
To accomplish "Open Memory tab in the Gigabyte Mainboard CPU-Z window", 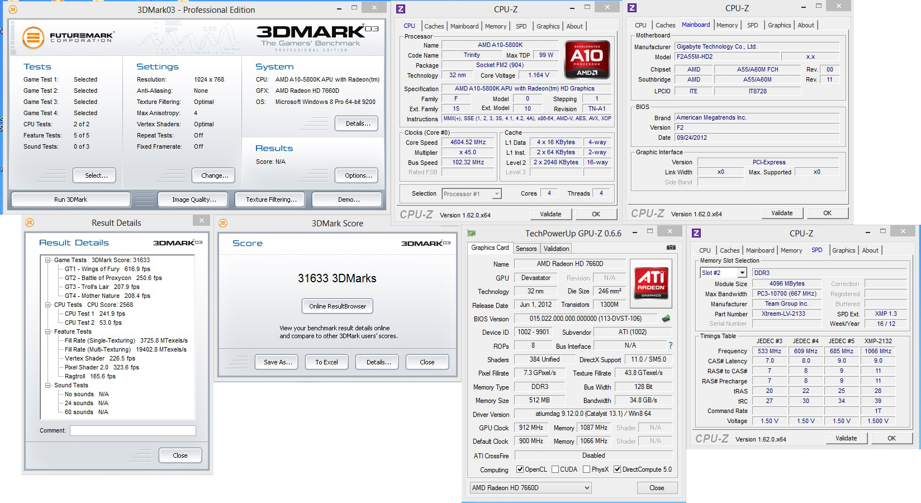I will coord(727,25).
